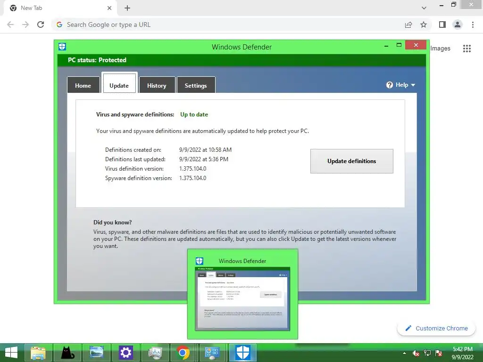Screen dimensions: 483x362
Task: Select the New Tab browser tab
Action: [x=60, y=8]
